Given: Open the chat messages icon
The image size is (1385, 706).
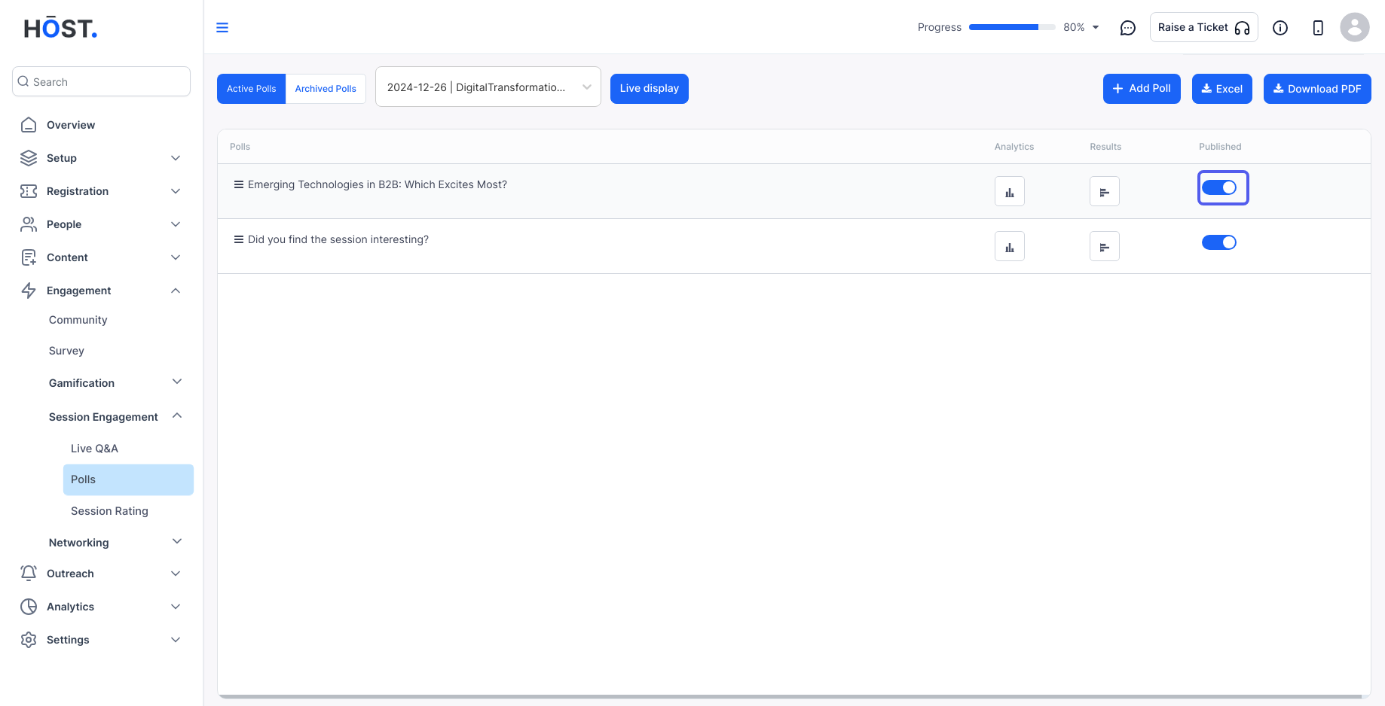Looking at the screenshot, I should pos(1128,28).
